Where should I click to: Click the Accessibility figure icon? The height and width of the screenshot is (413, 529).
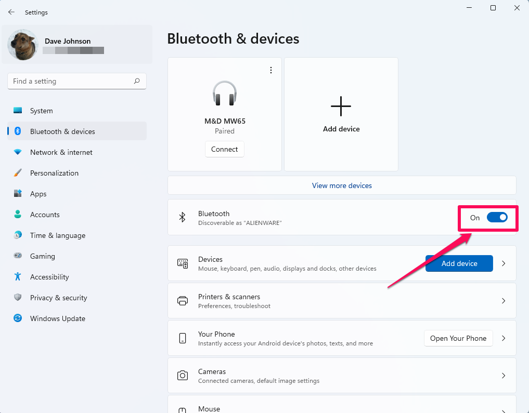[x=18, y=276]
